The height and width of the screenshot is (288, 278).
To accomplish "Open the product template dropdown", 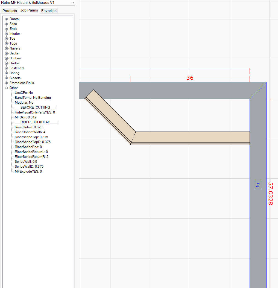I will [x=72, y=2].
